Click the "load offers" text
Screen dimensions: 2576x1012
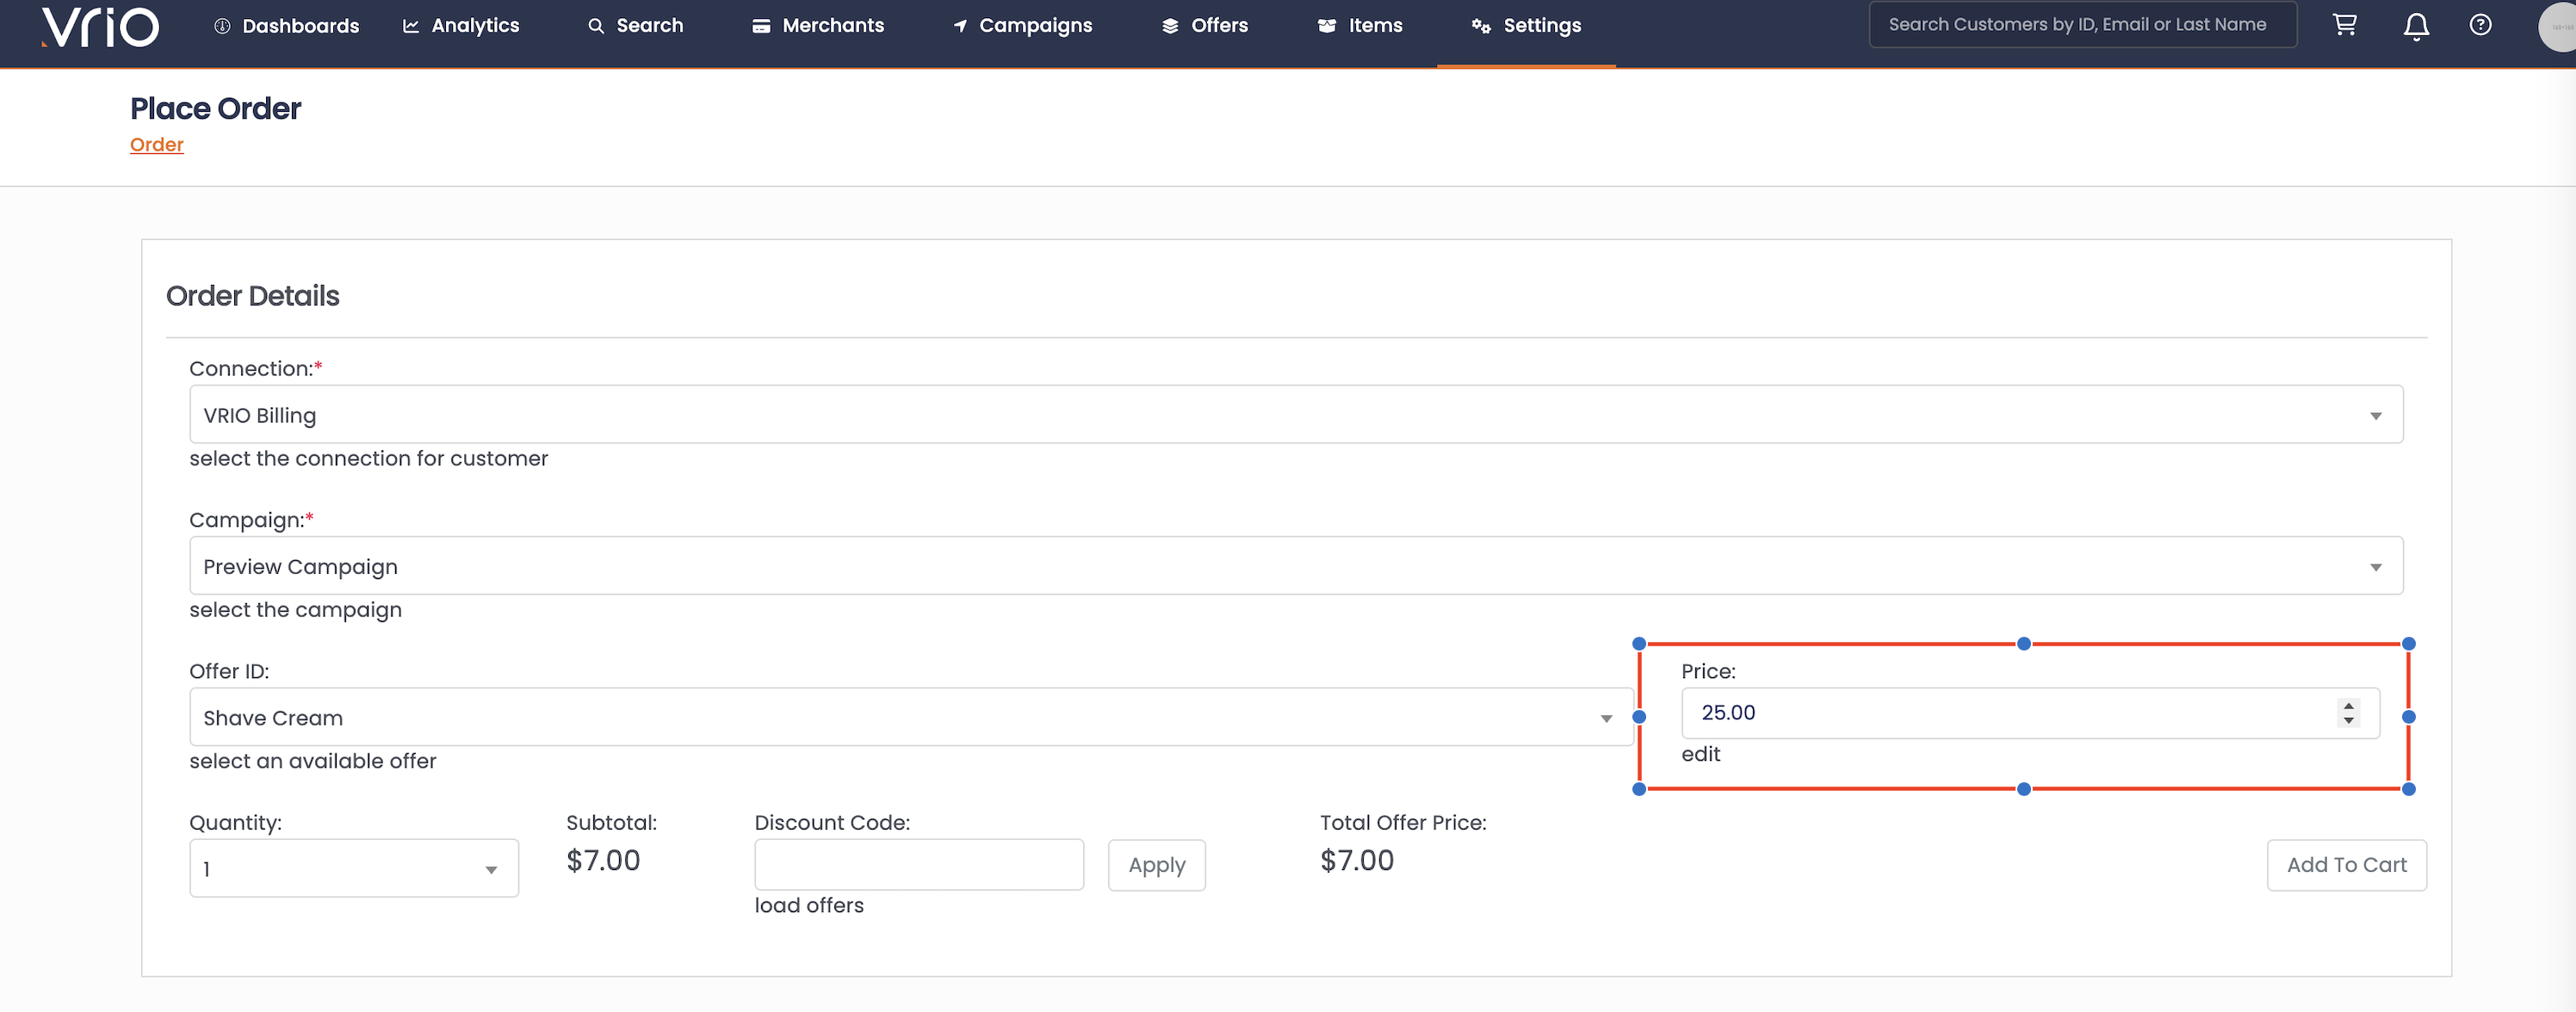[809, 906]
